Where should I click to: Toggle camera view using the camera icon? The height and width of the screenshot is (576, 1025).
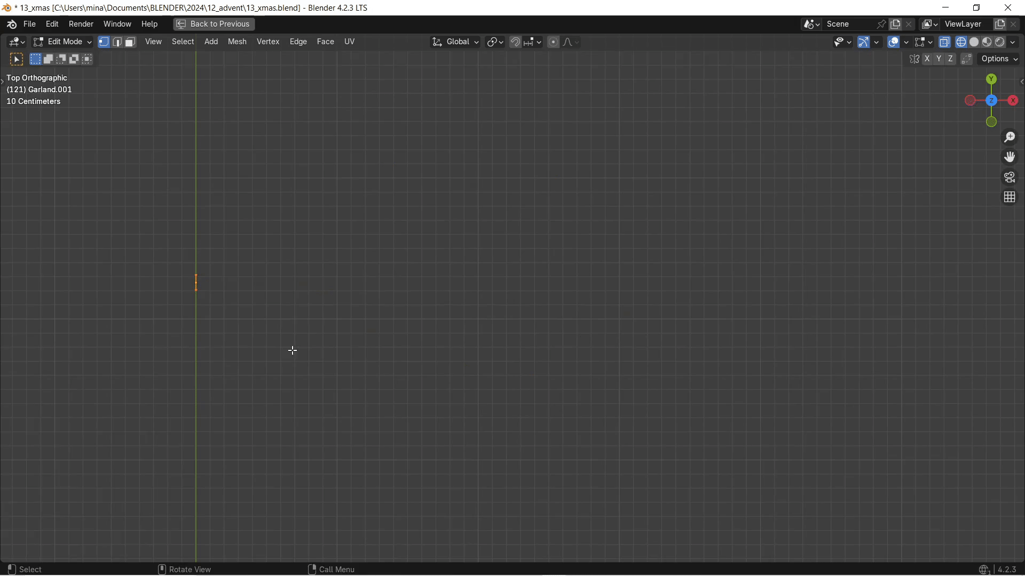pos(1011,177)
